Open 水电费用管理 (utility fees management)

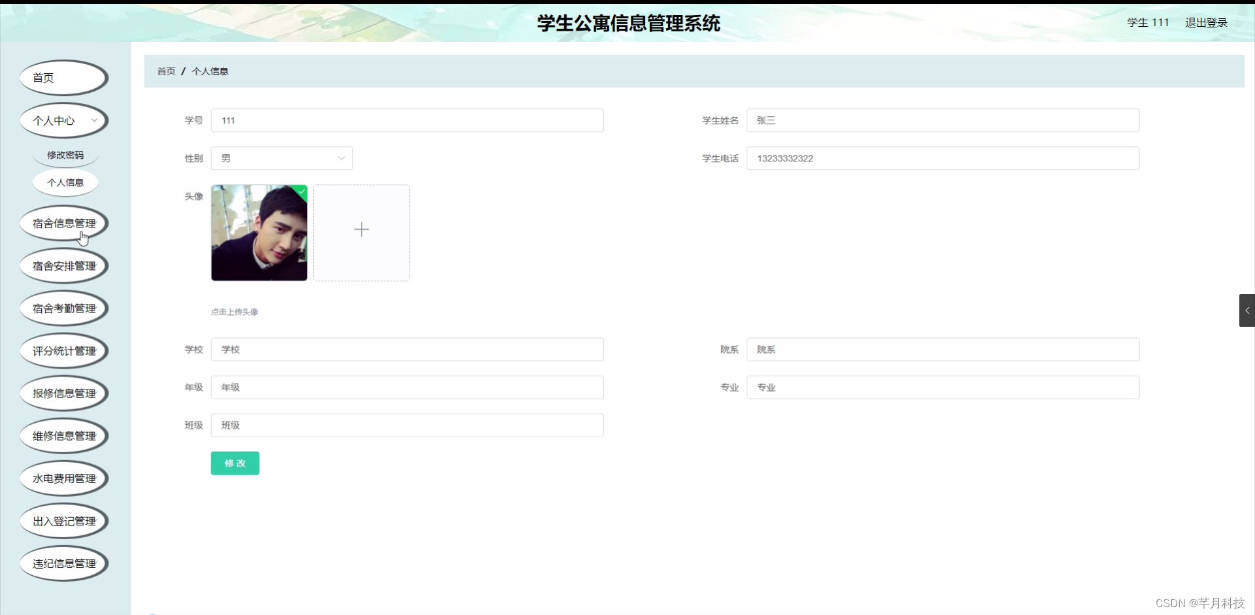click(63, 478)
